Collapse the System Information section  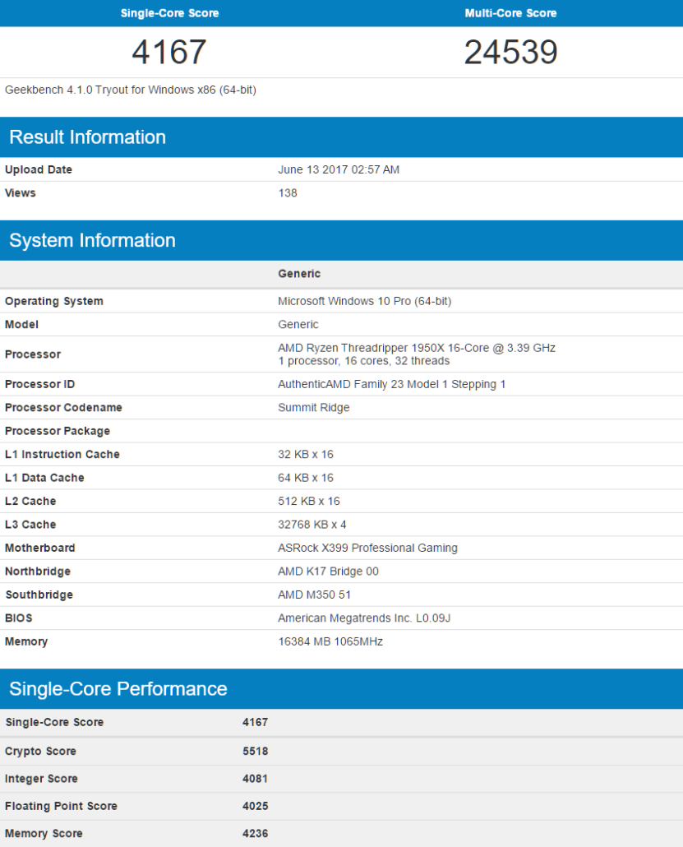pyautogui.click(x=93, y=240)
